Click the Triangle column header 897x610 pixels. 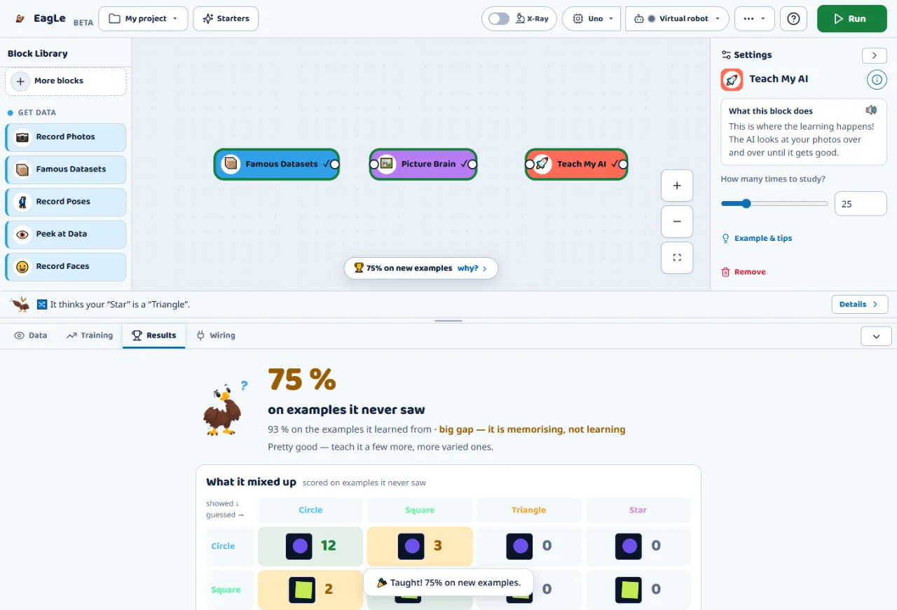(529, 511)
